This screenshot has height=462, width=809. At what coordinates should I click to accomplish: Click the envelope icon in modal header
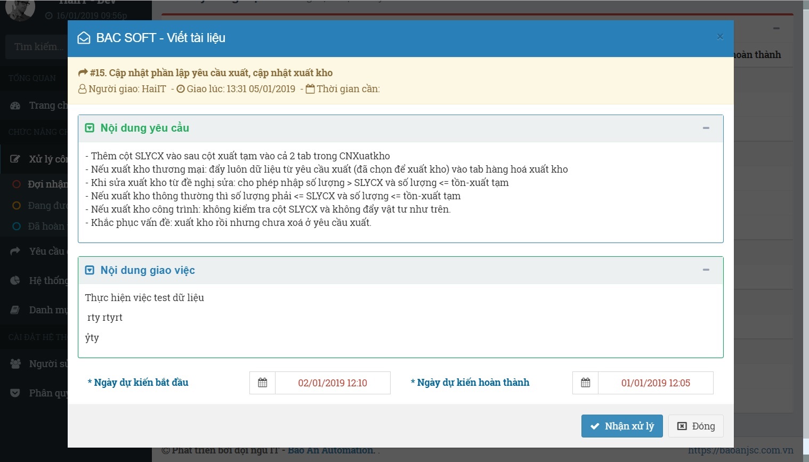pos(84,38)
